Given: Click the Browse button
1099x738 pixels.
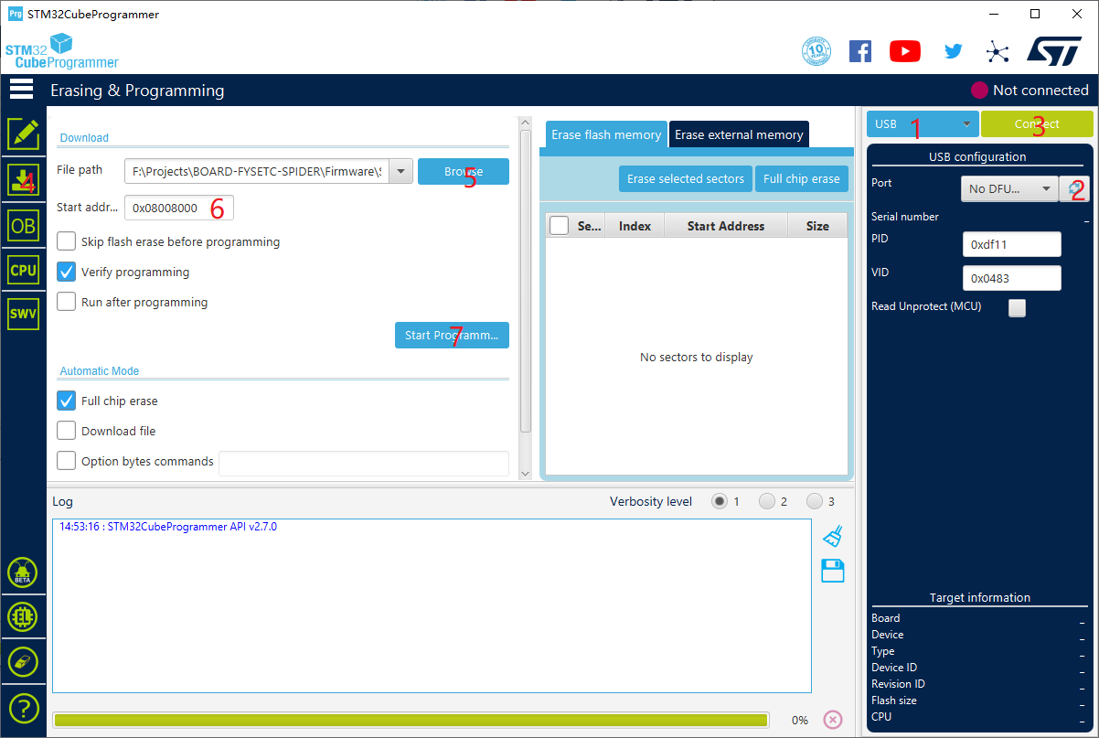Looking at the screenshot, I should tap(464, 171).
